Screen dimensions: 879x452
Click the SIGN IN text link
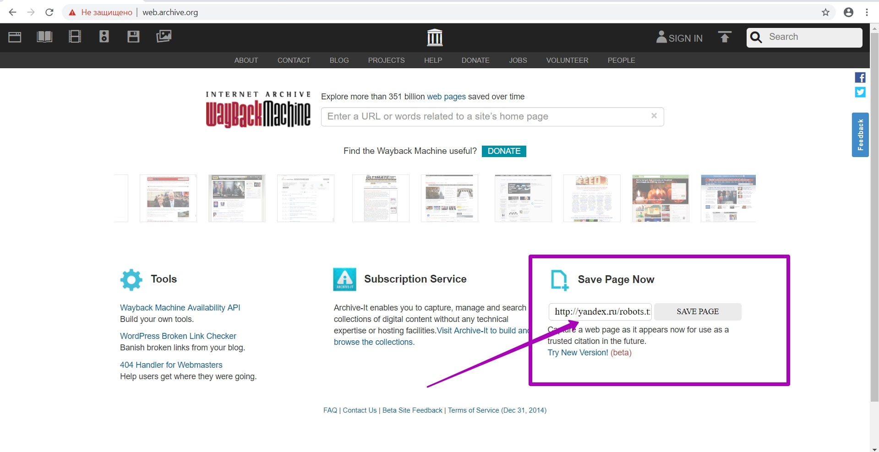(x=685, y=38)
